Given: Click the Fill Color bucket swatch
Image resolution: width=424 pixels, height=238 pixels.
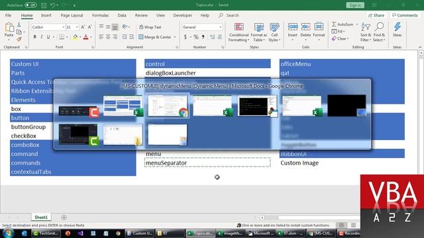Looking at the screenshot, I should (75, 37).
